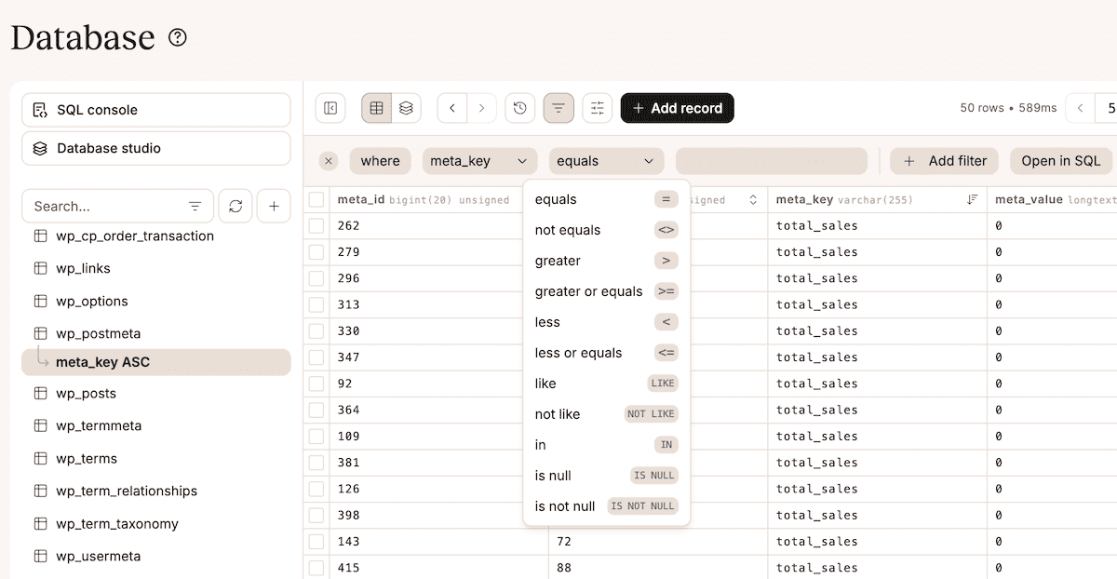The height and width of the screenshot is (579, 1117).
Task: Open the query history icon
Action: (x=519, y=107)
